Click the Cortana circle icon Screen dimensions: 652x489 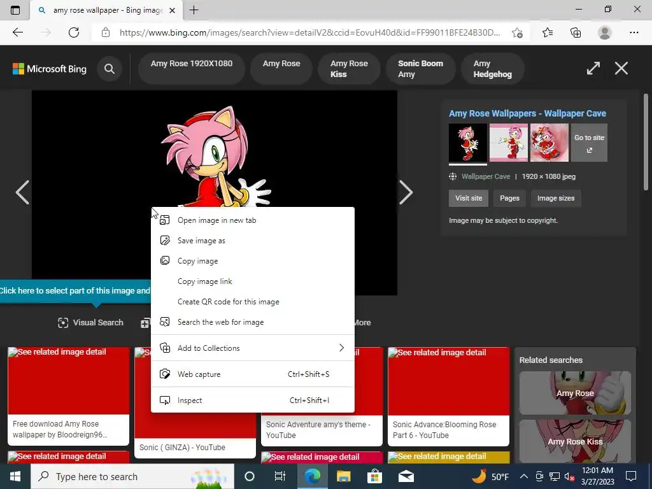250,476
